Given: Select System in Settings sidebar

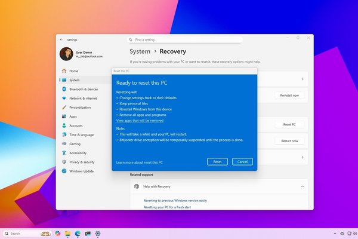Looking at the screenshot, I should 85,80.
